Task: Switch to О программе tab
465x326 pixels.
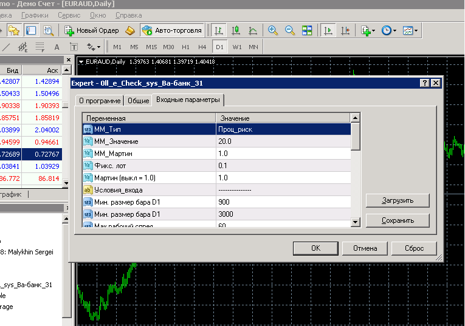Action: pos(100,101)
